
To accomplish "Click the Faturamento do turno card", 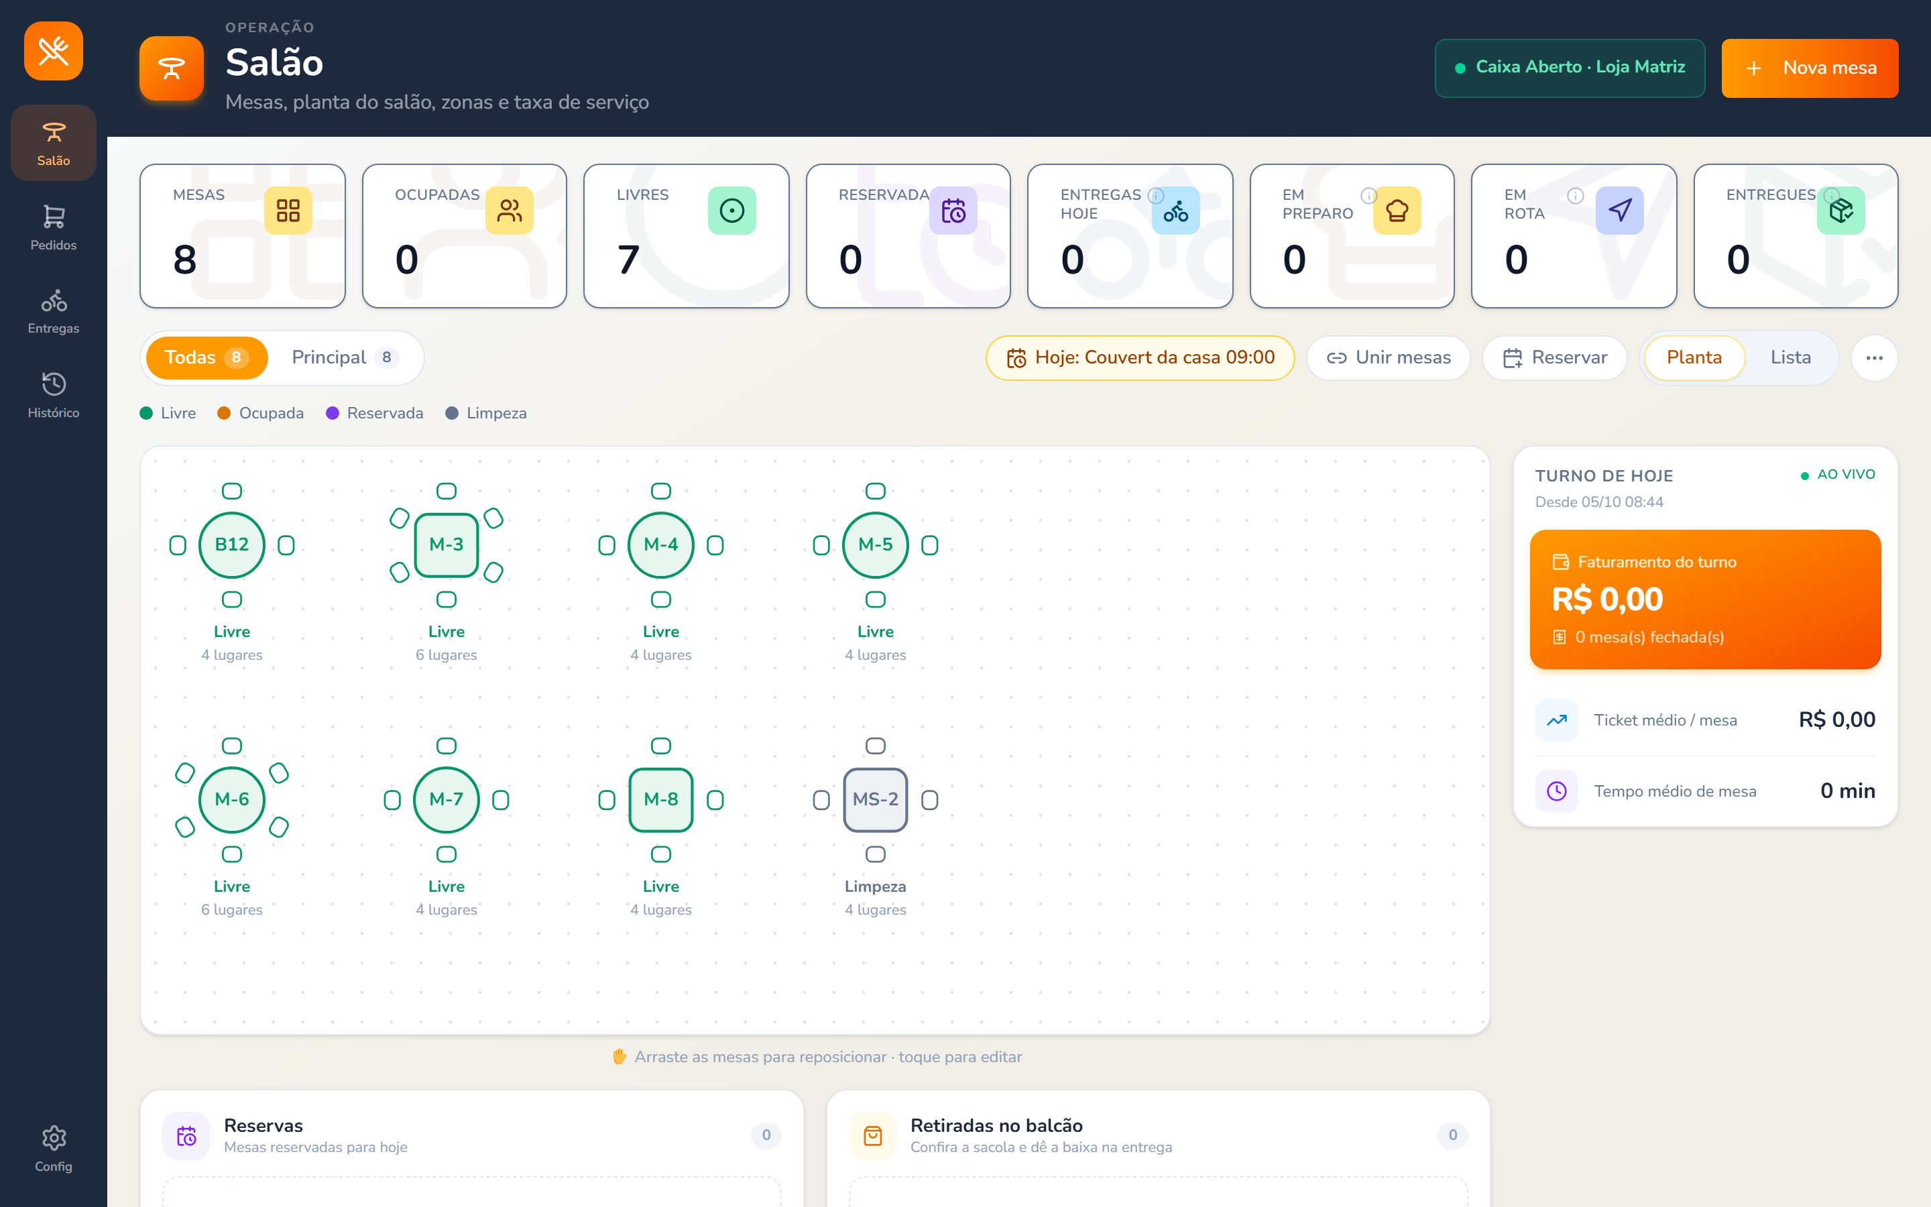I will [x=1705, y=599].
